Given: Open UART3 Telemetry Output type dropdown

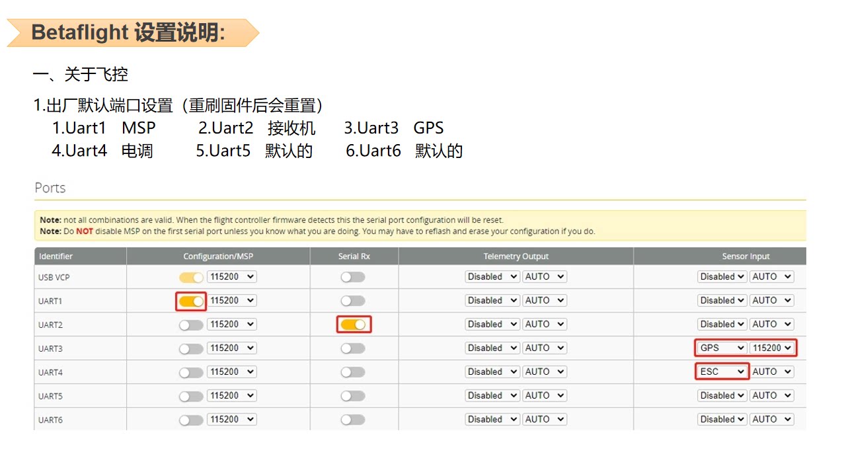Looking at the screenshot, I should tap(492, 348).
